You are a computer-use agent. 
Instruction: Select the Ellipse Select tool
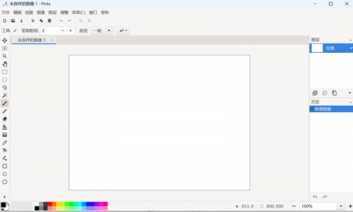pos(5,80)
